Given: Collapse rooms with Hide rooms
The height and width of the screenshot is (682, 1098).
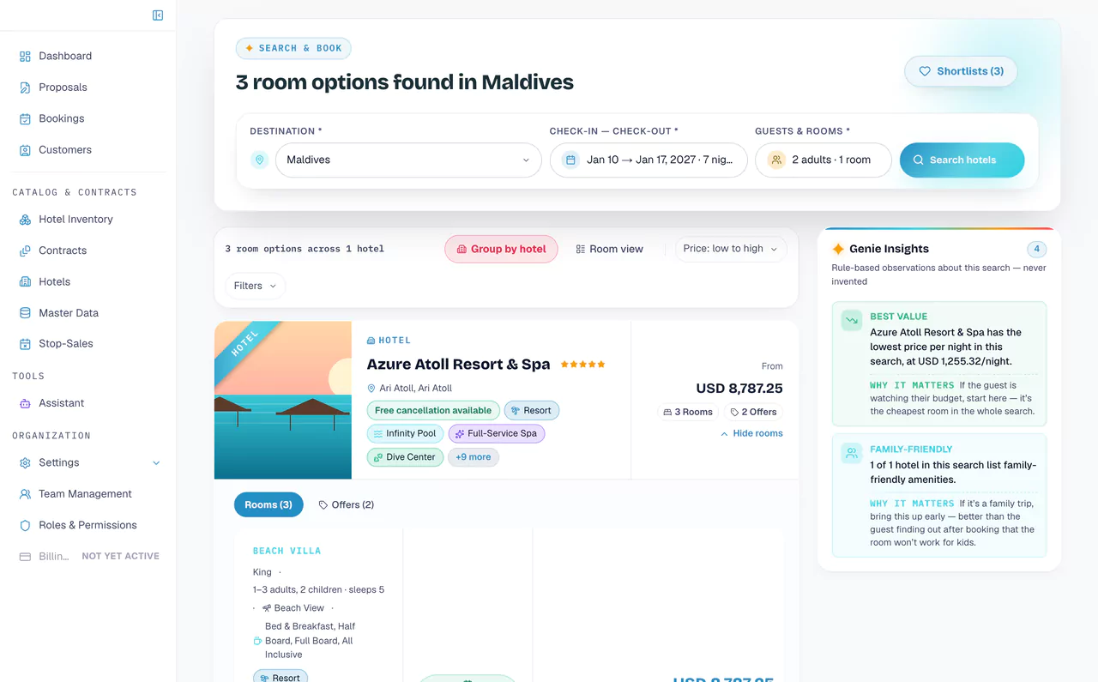Looking at the screenshot, I should tap(751, 433).
